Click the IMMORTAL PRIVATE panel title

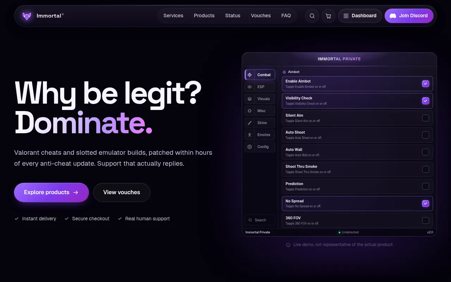pos(339,59)
